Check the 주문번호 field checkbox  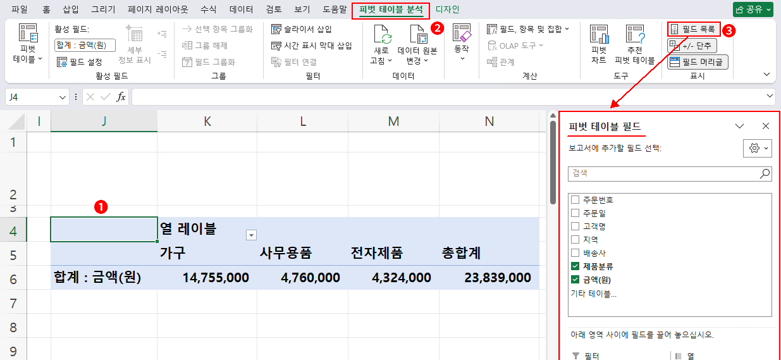coord(575,200)
